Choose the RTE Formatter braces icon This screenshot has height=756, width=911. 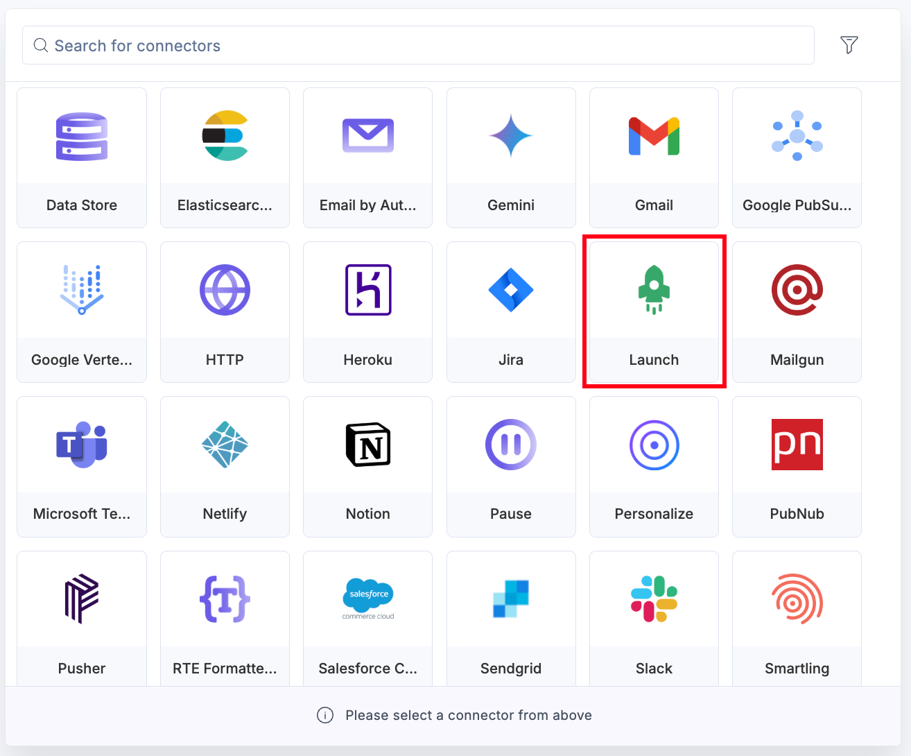pos(225,599)
